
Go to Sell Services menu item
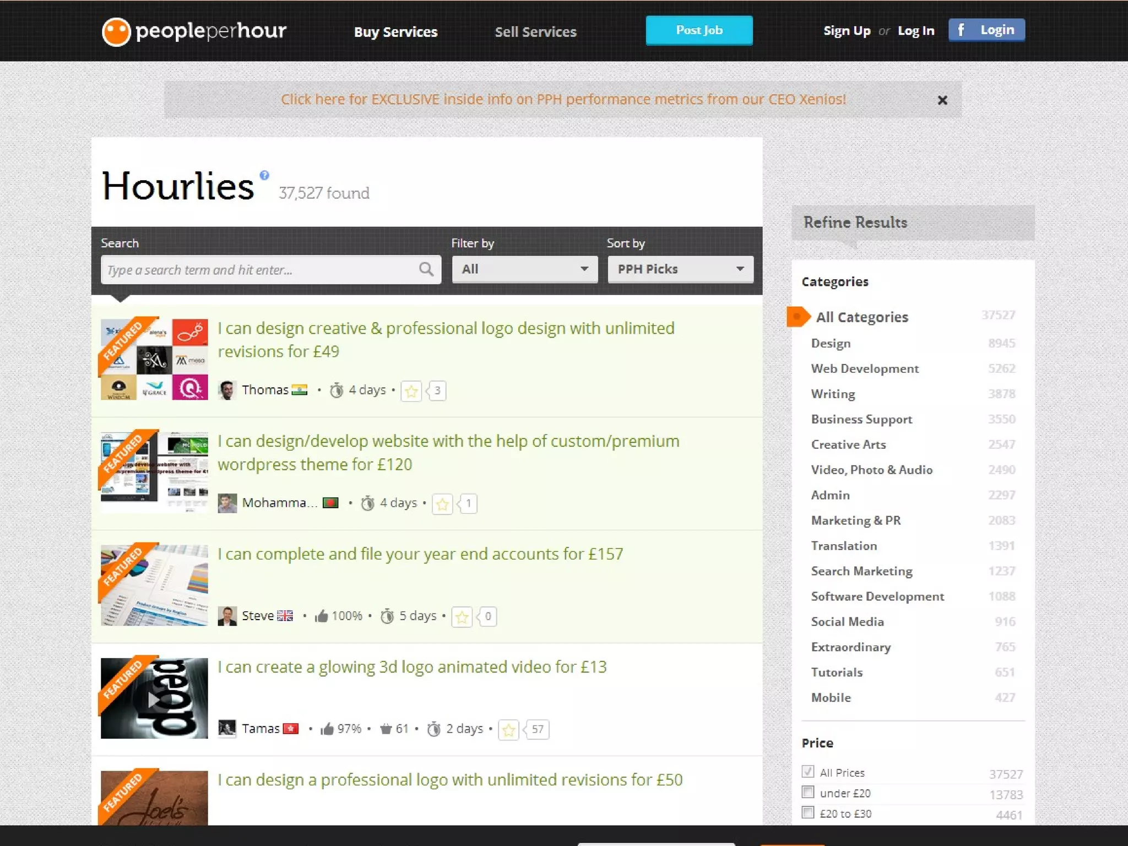[535, 32]
